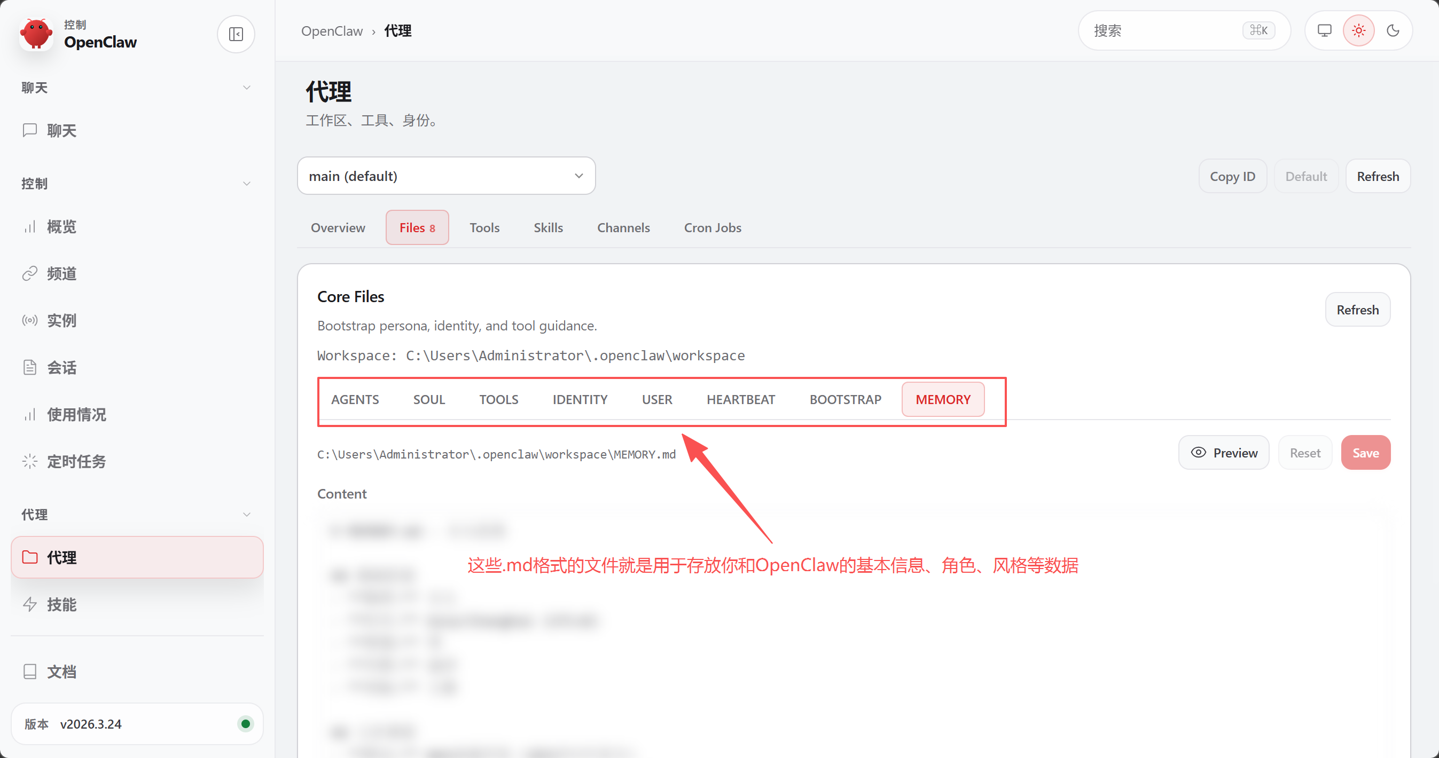Screen dimensions: 1439x758
Task: Enable light theme sun toggle
Action: pos(1358,31)
